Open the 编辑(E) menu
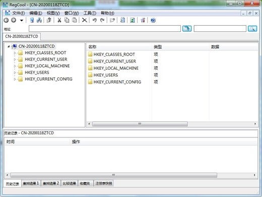The image size is (262, 197). tap(36, 13)
